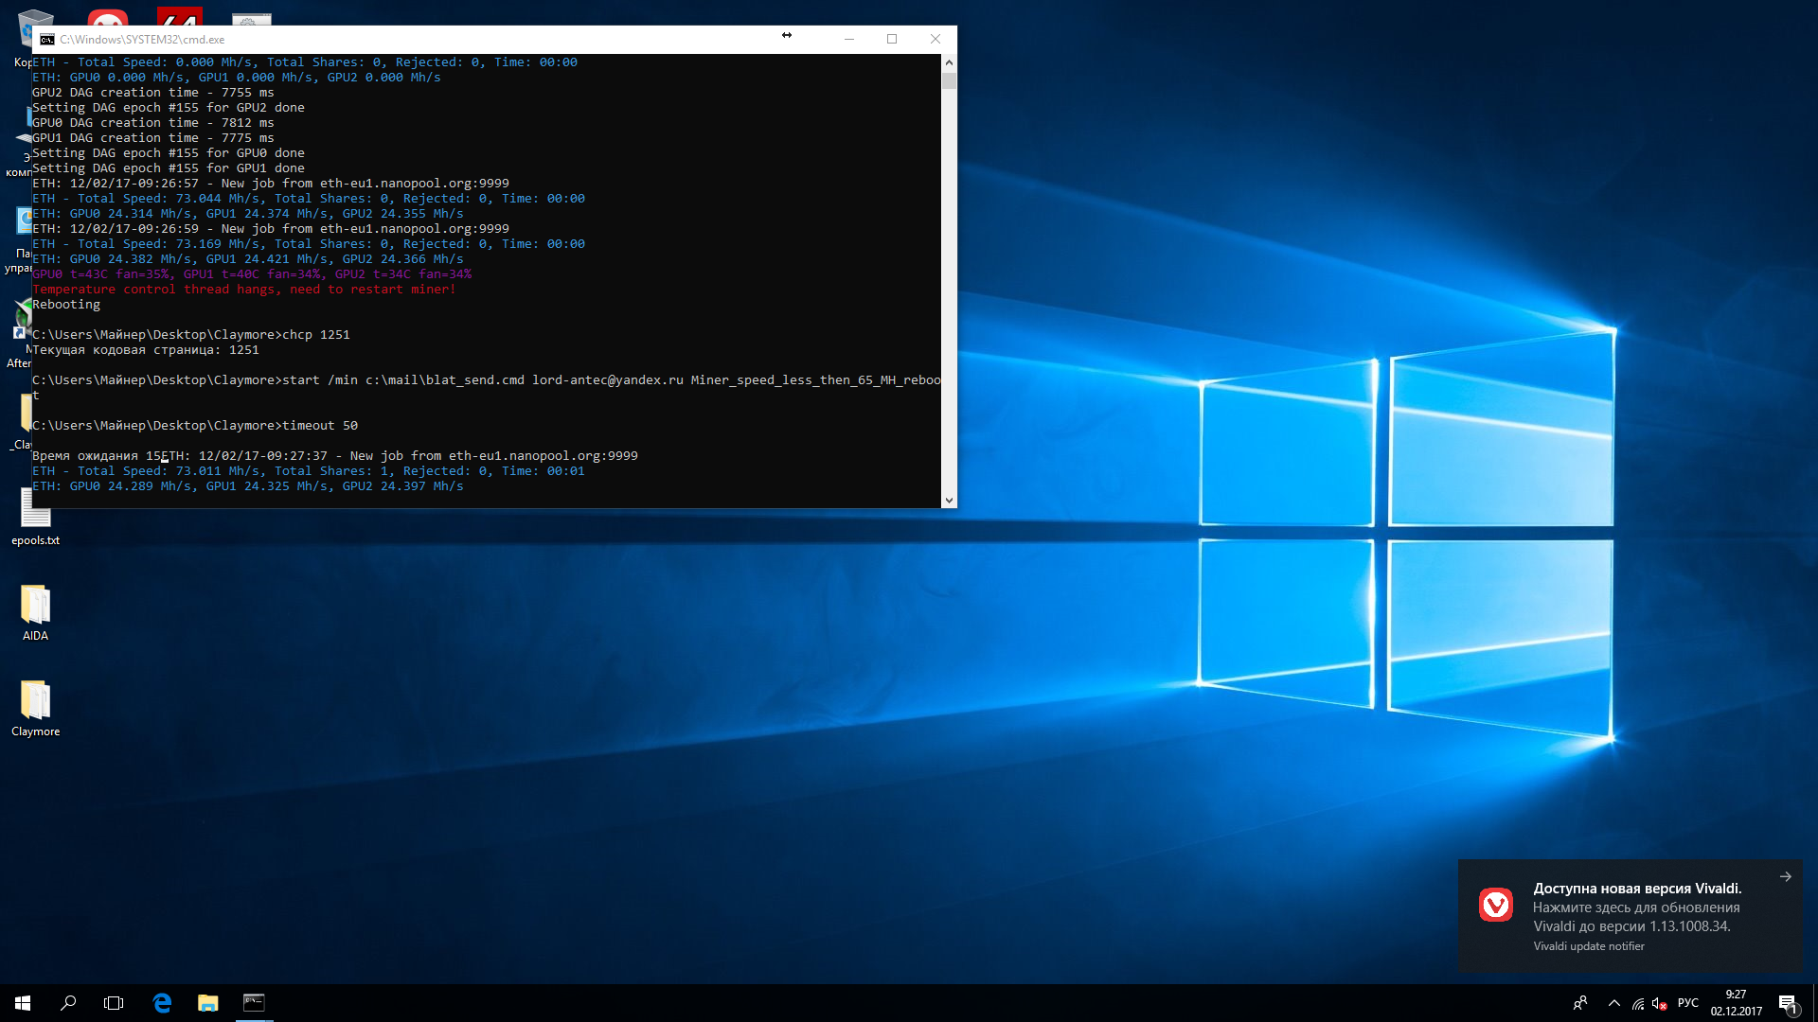Select the epools.txt file on desktop
This screenshot has width=1818, height=1022.
[x=35, y=517]
